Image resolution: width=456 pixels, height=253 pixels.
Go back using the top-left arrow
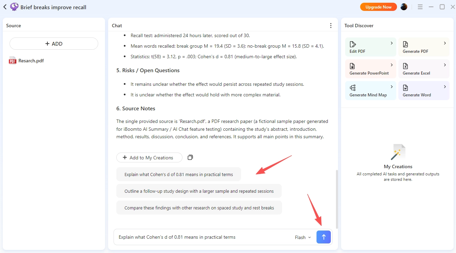5,7
